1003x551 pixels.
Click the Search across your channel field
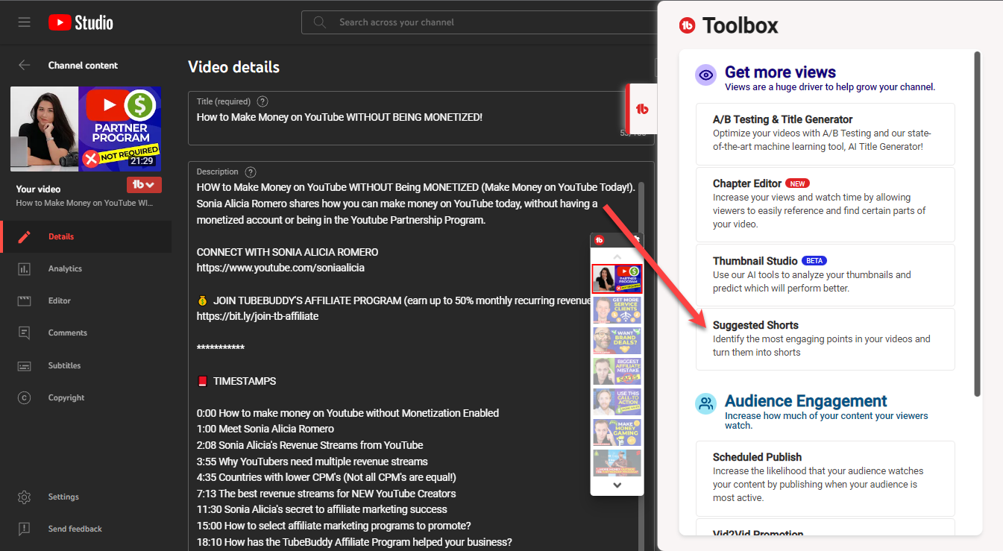[x=477, y=22]
